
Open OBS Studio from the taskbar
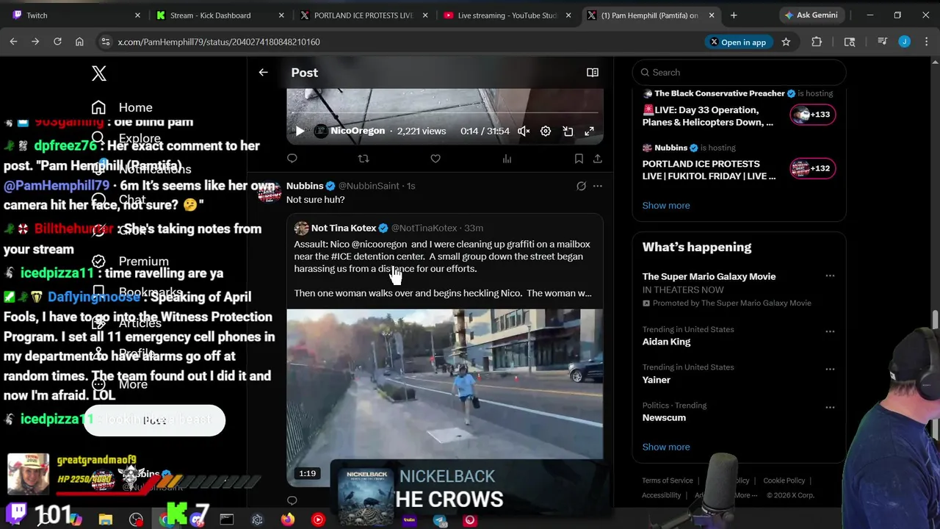click(136, 520)
